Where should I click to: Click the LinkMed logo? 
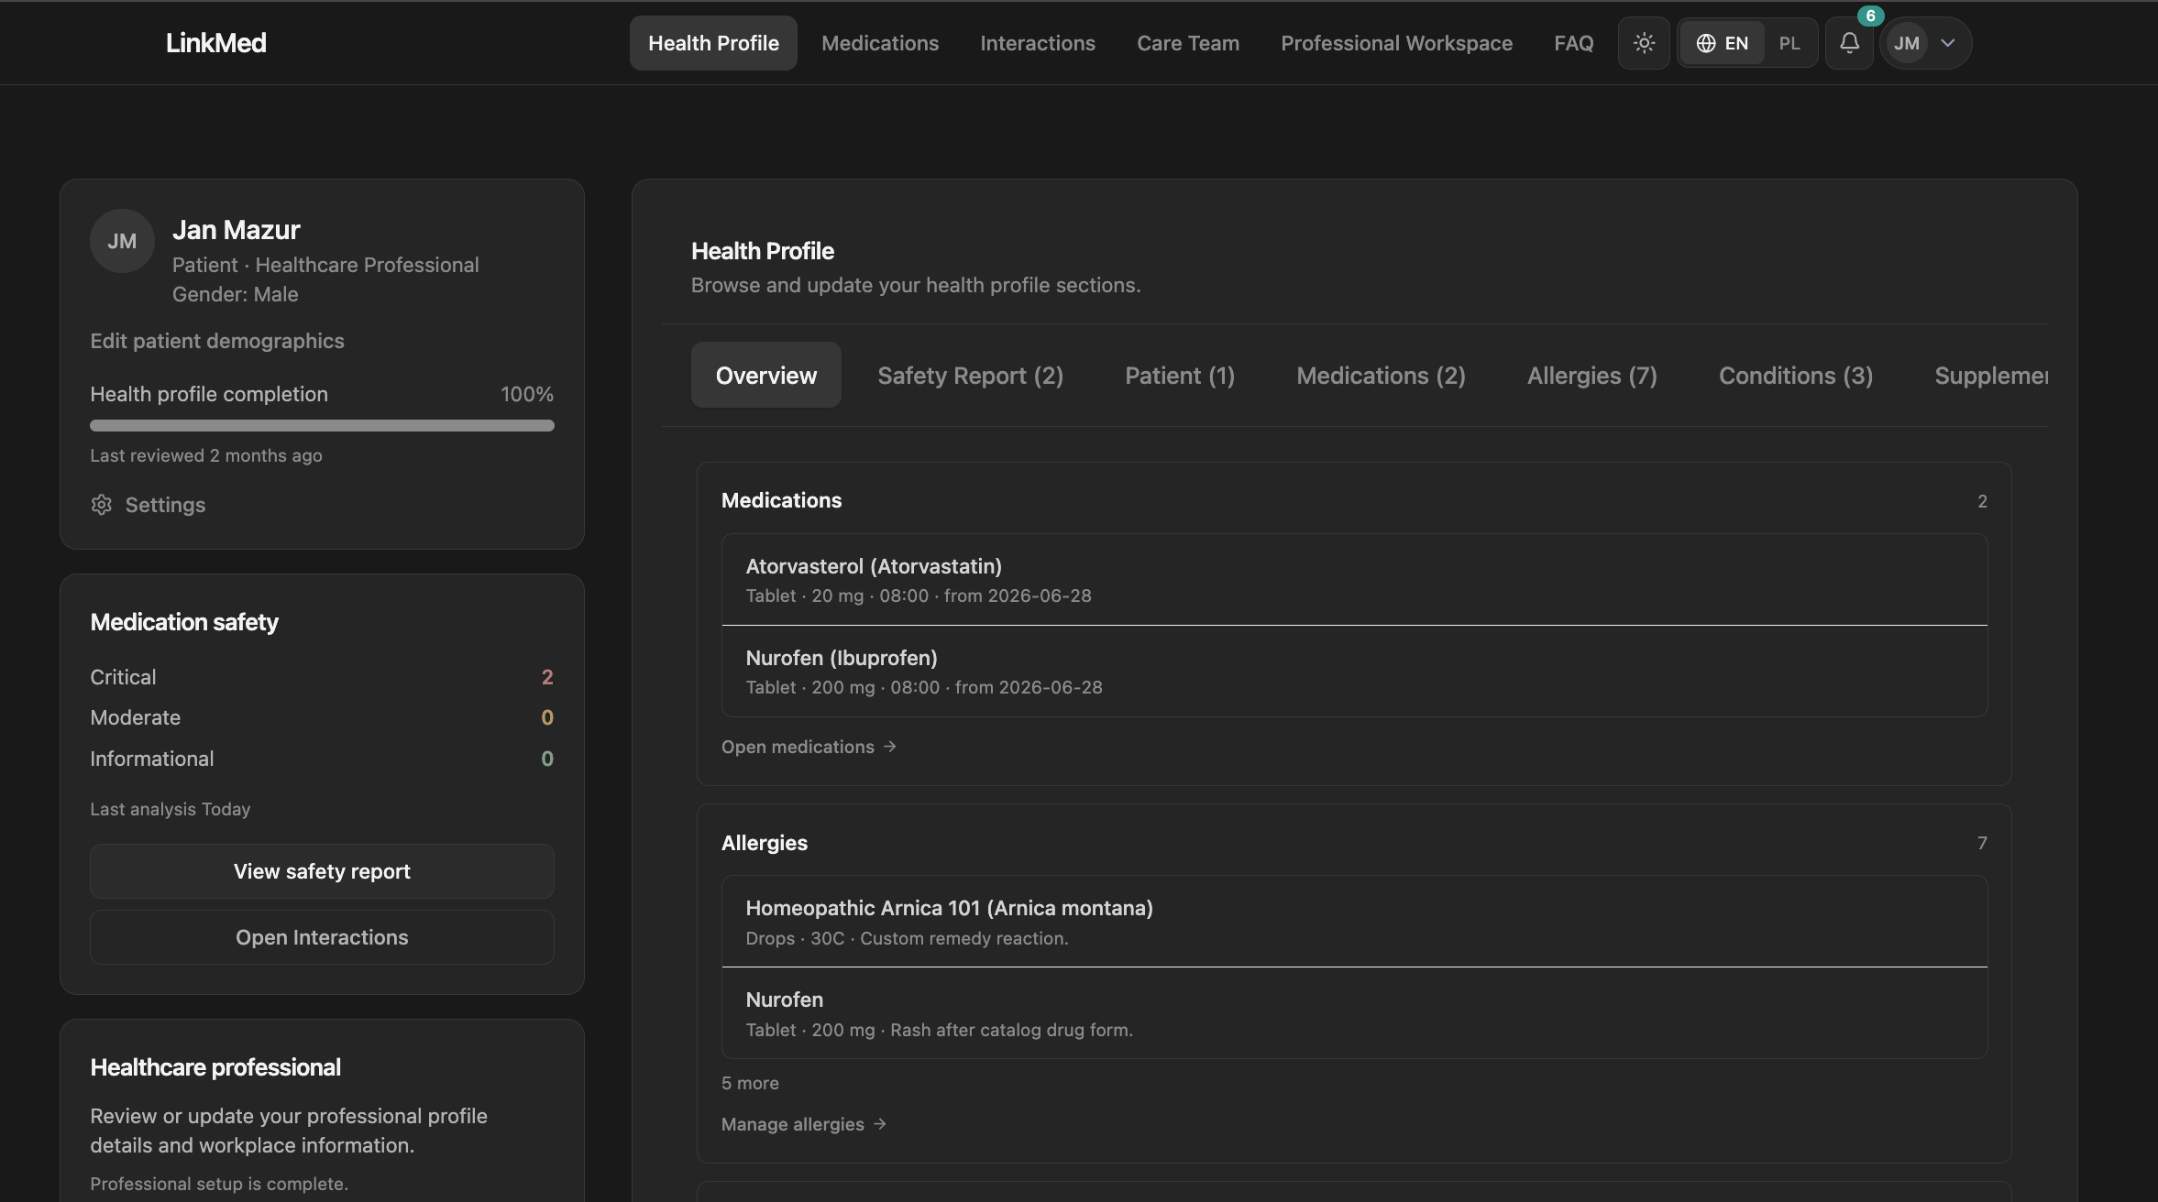click(216, 43)
